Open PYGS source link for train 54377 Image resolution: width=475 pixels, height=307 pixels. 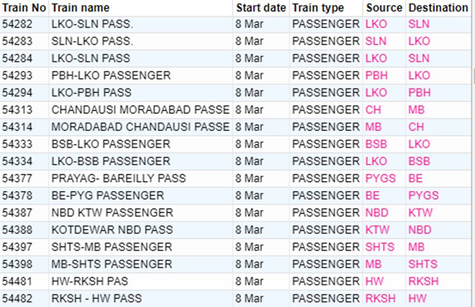(x=380, y=179)
